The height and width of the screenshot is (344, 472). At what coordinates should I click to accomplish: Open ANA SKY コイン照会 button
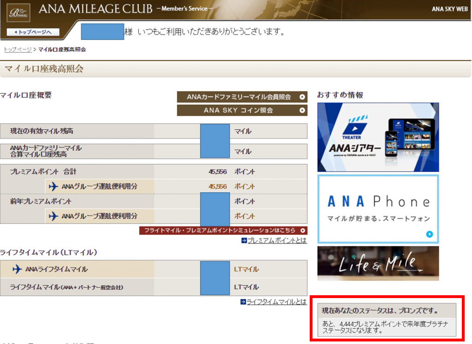click(242, 110)
